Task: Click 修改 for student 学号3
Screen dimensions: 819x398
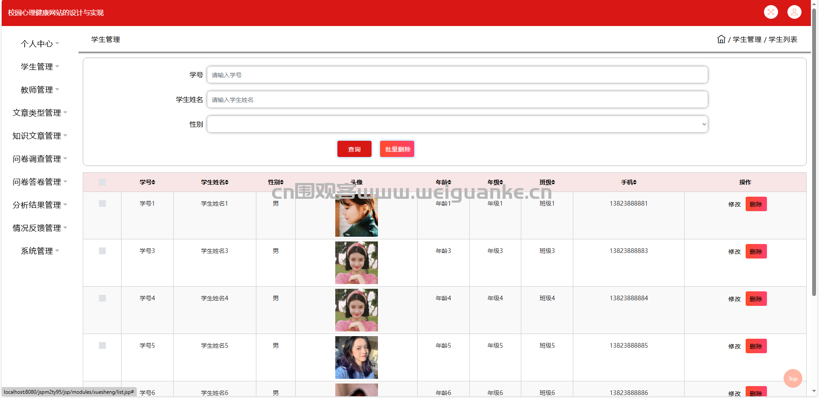Action: [734, 252]
